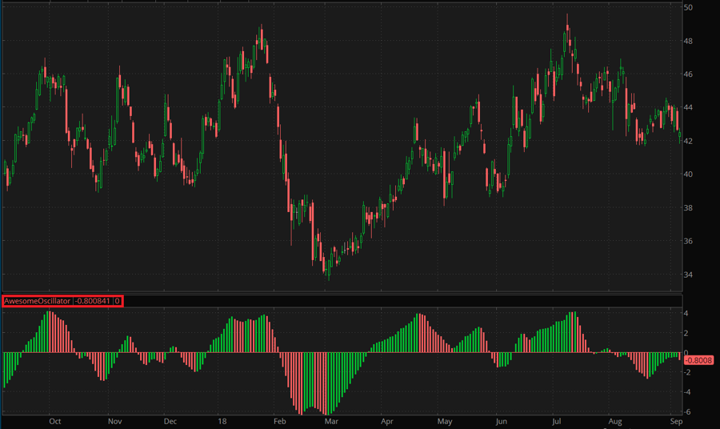Click the -0.800841 value in study header
The image size is (720, 429).
pos(94,301)
